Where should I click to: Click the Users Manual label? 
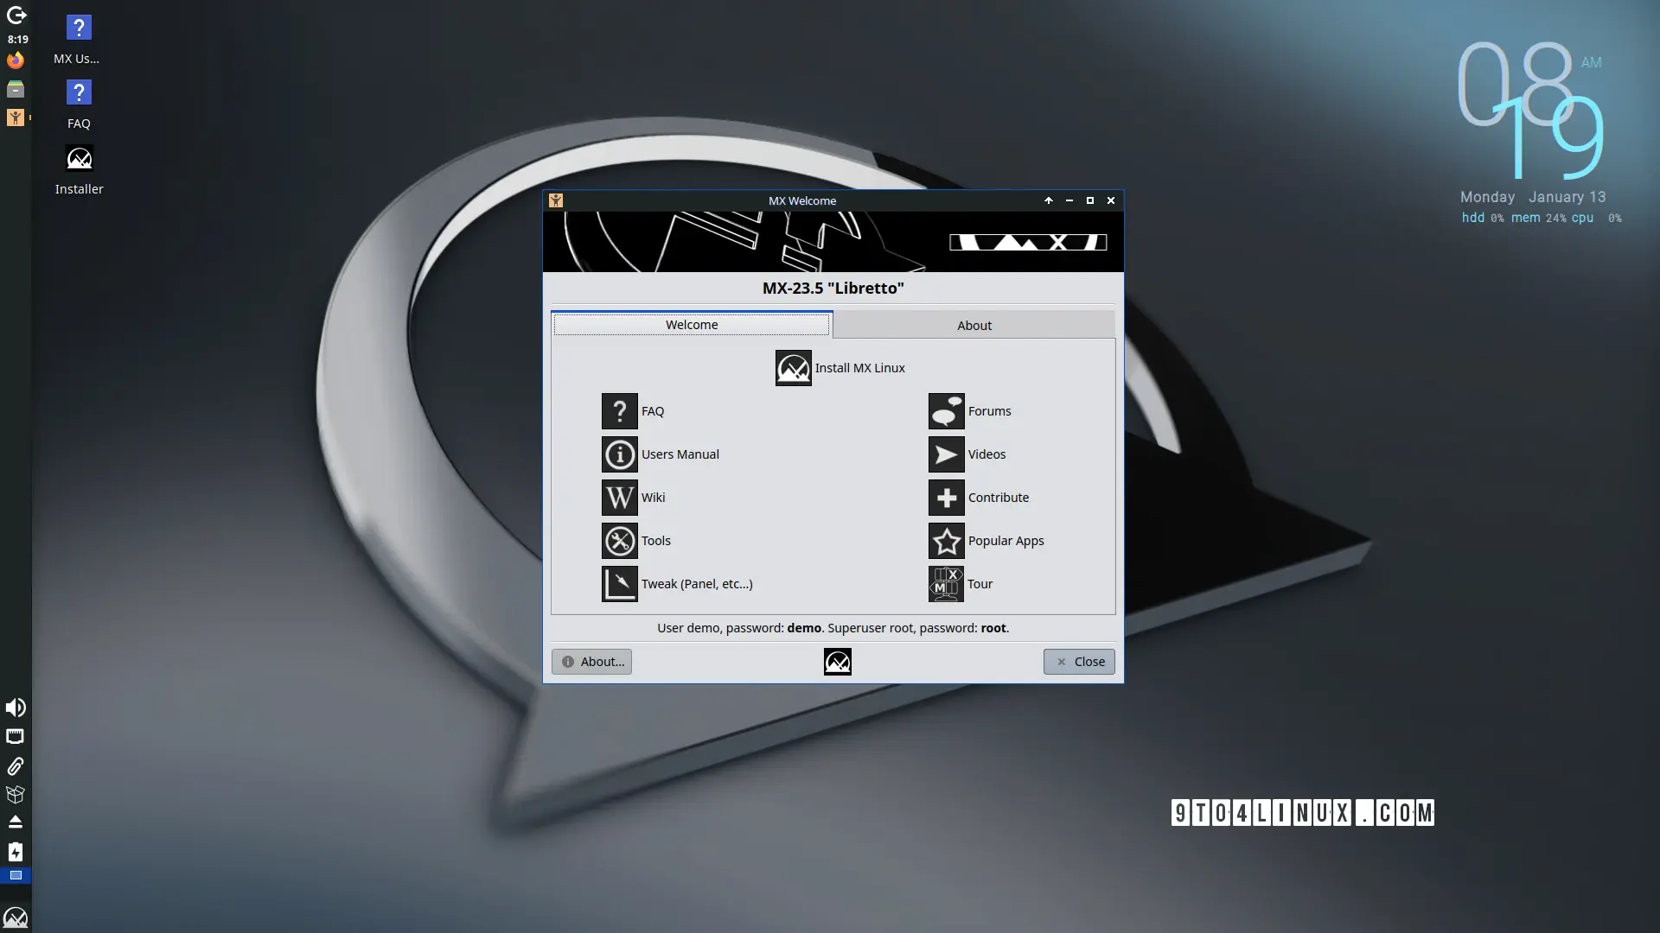(680, 454)
